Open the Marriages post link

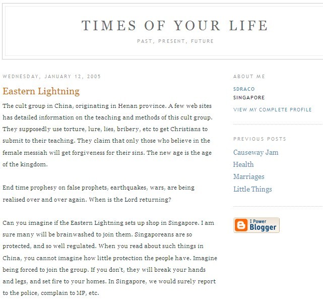click(x=248, y=177)
